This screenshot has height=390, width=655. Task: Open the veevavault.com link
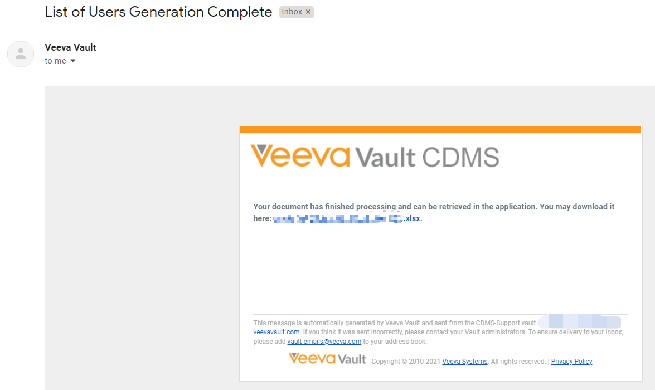(x=276, y=331)
